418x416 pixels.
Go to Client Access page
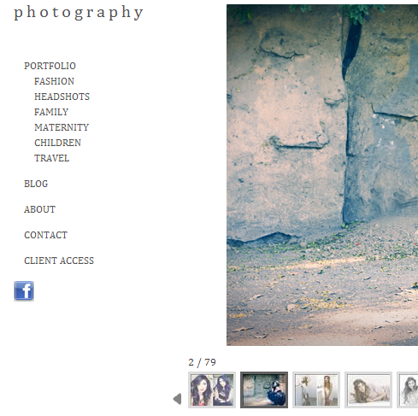pos(59,261)
